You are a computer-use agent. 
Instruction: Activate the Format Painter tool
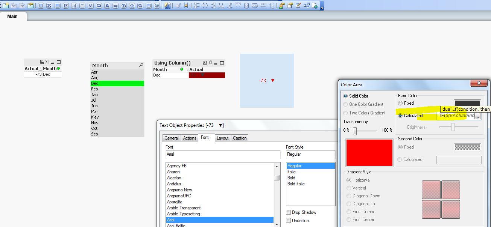[x=178, y=6]
